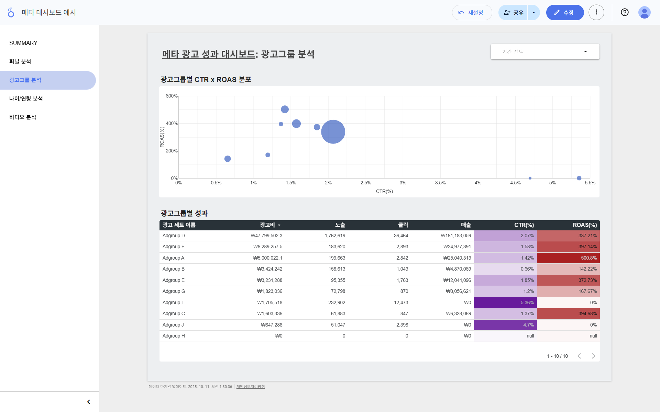Click the Looker Studio logo icon
Viewport: 660px width, 412px height.
click(x=11, y=12)
